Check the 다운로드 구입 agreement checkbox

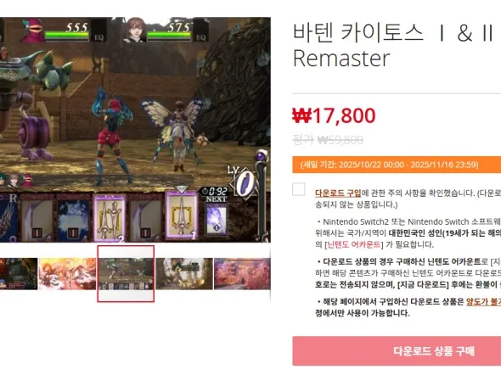[x=298, y=189]
